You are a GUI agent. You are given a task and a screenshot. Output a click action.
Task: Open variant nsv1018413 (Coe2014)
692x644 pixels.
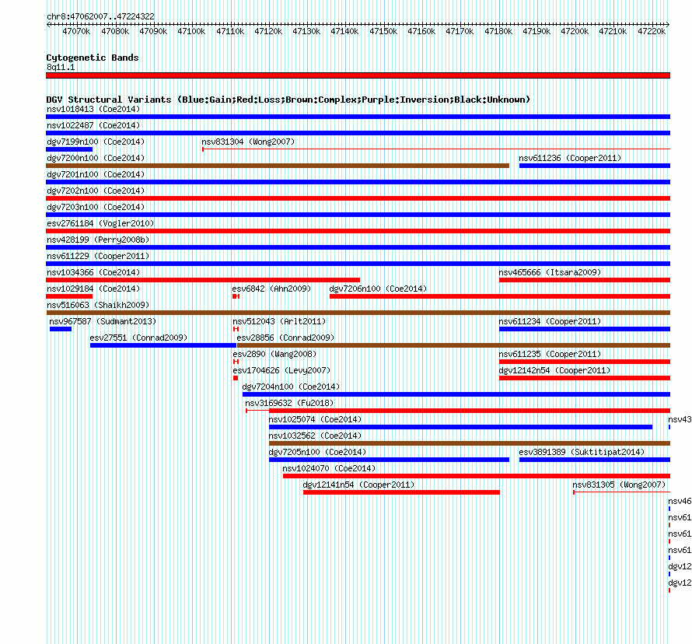tap(93, 109)
